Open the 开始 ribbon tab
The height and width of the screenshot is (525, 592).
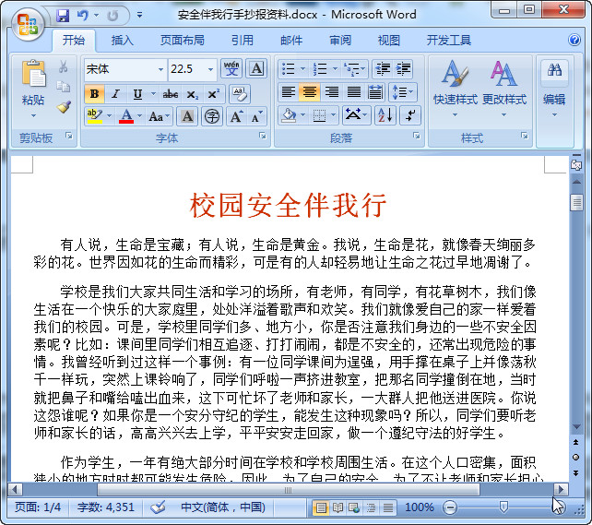click(x=73, y=40)
